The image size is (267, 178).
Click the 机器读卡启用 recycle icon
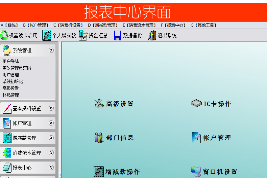(x=4, y=35)
